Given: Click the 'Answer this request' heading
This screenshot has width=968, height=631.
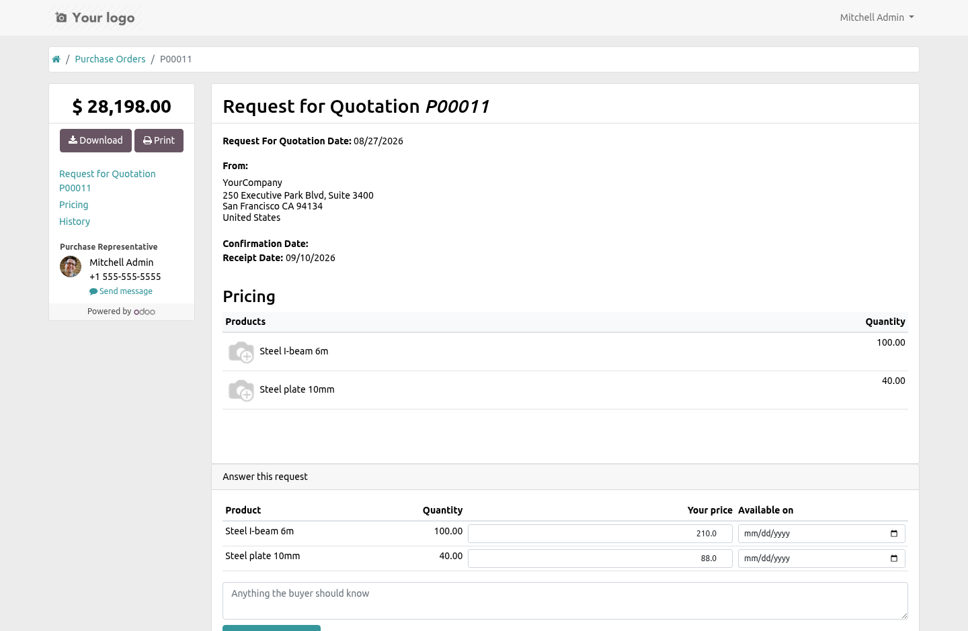Looking at the screenshot, I should coord(265,477).
